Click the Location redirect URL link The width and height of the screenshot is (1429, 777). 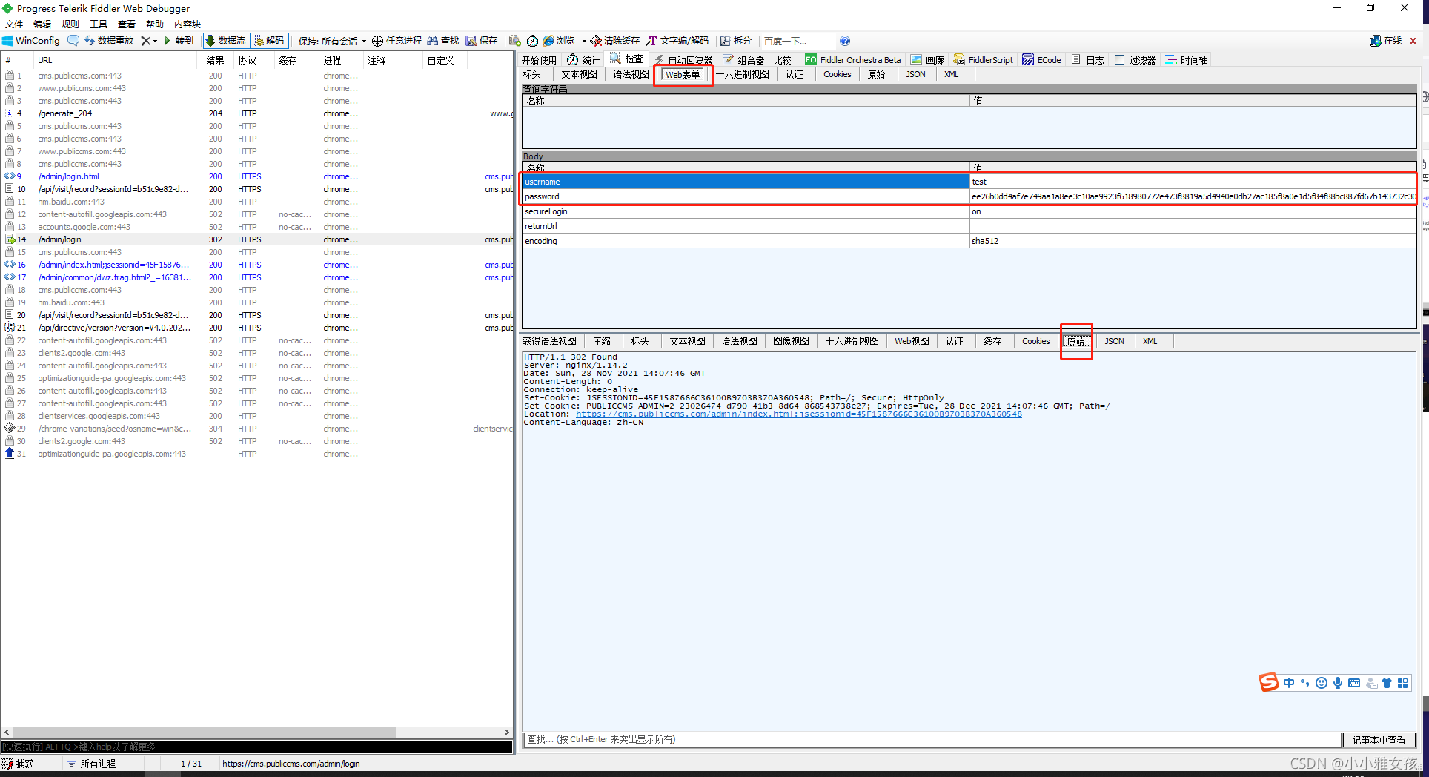click(798, 414)
